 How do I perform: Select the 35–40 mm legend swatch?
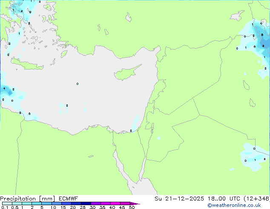(x=106, y=203)
